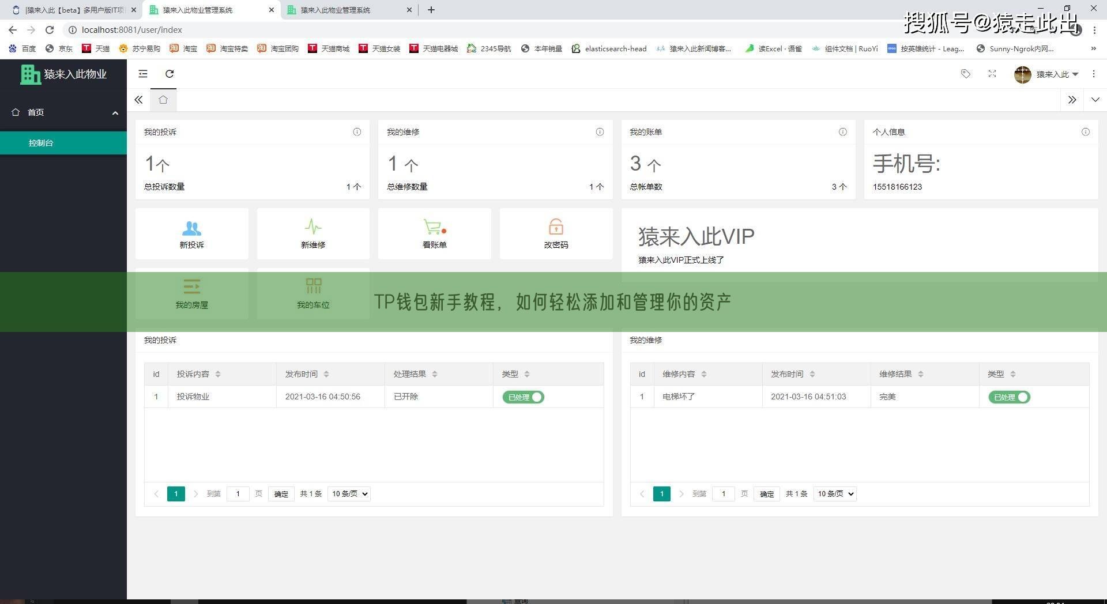Open the 我的车位 shortcut

[313, 294]
